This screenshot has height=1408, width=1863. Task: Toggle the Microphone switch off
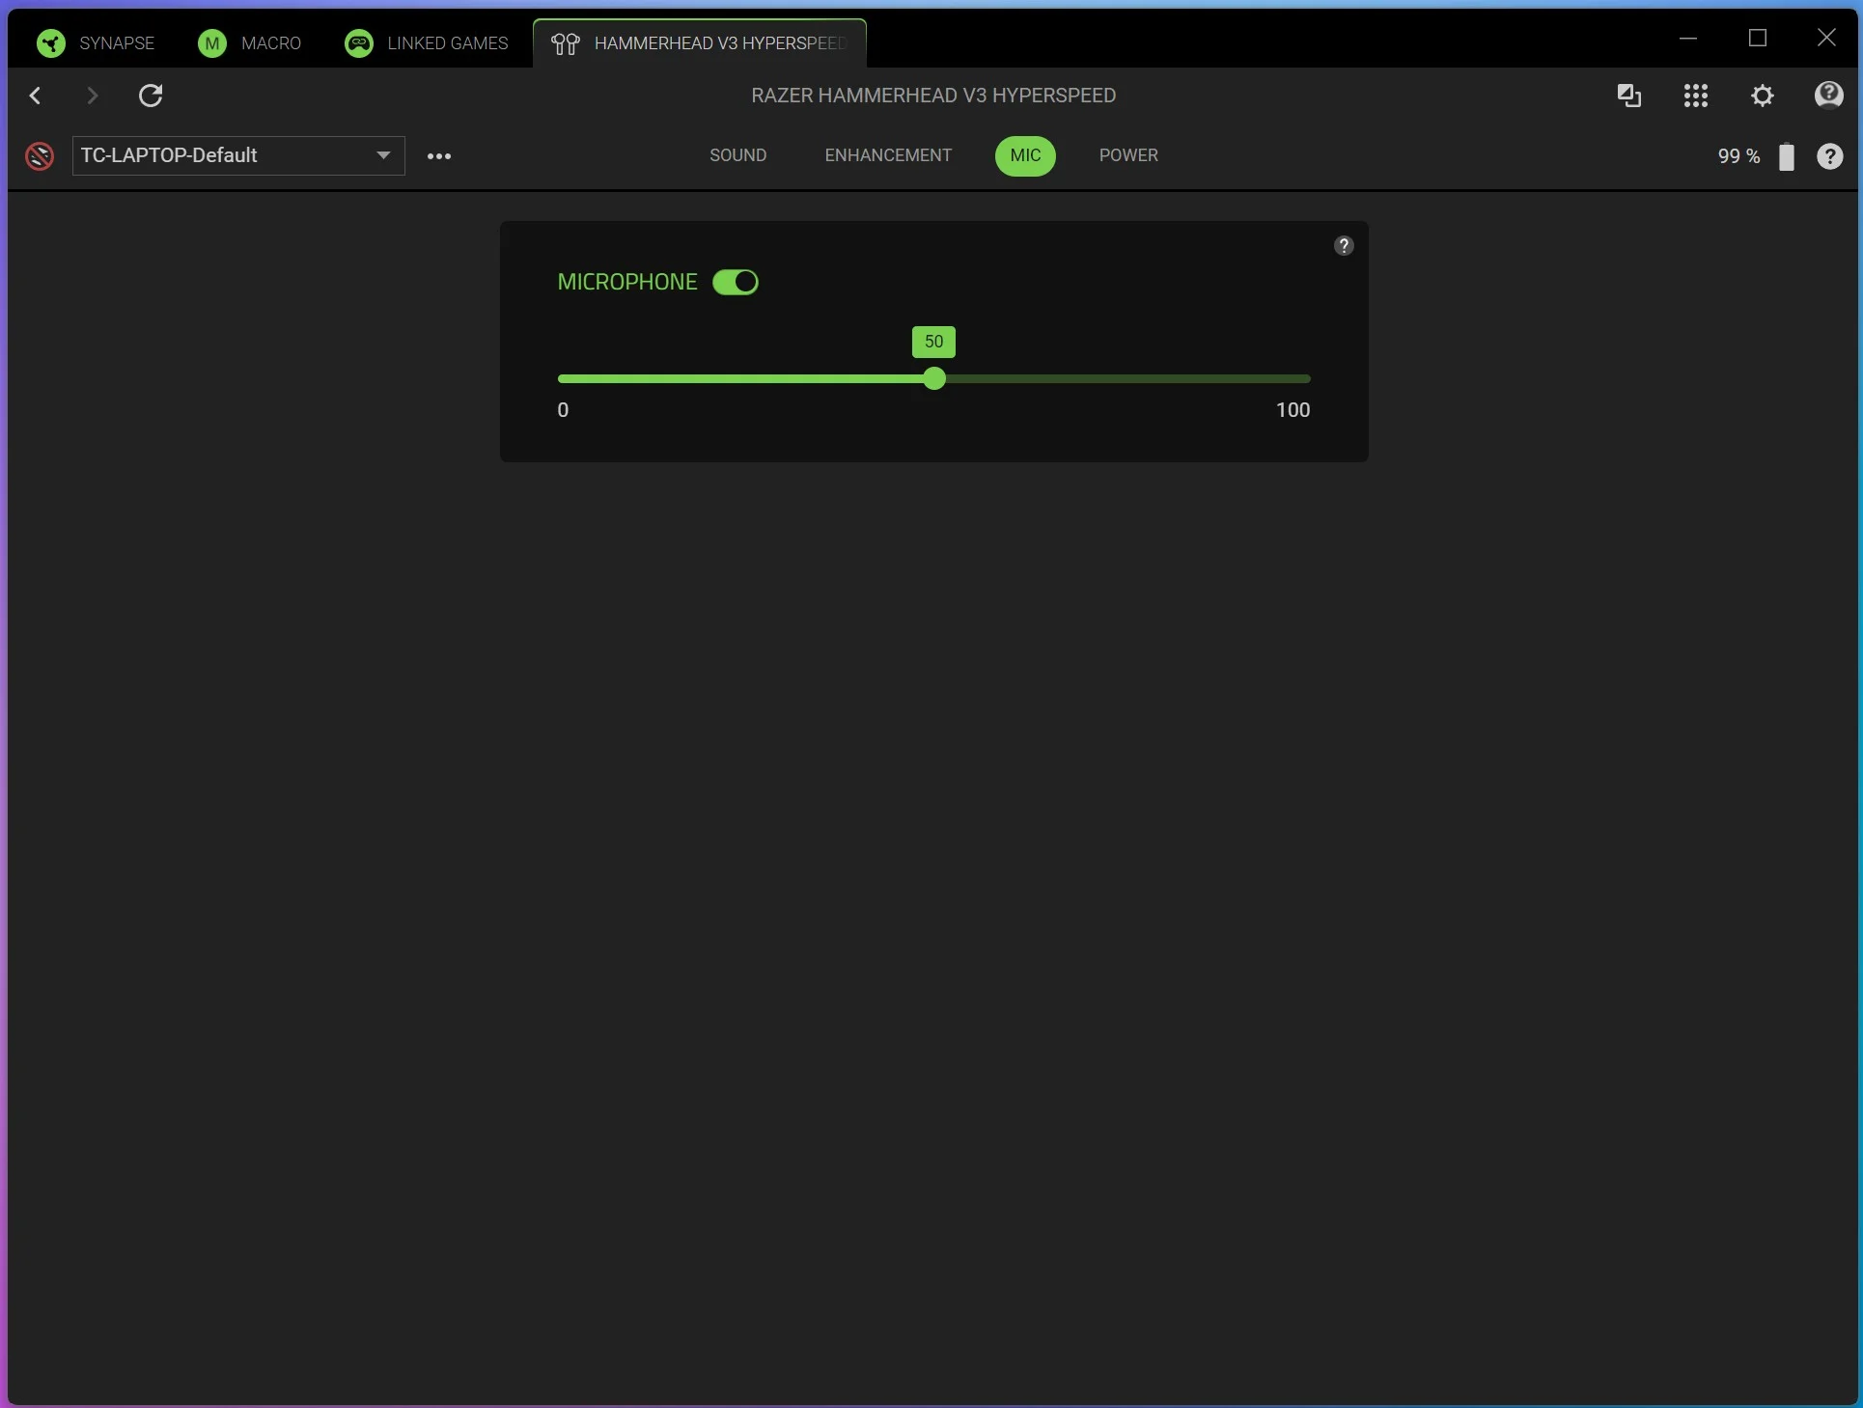736,282
